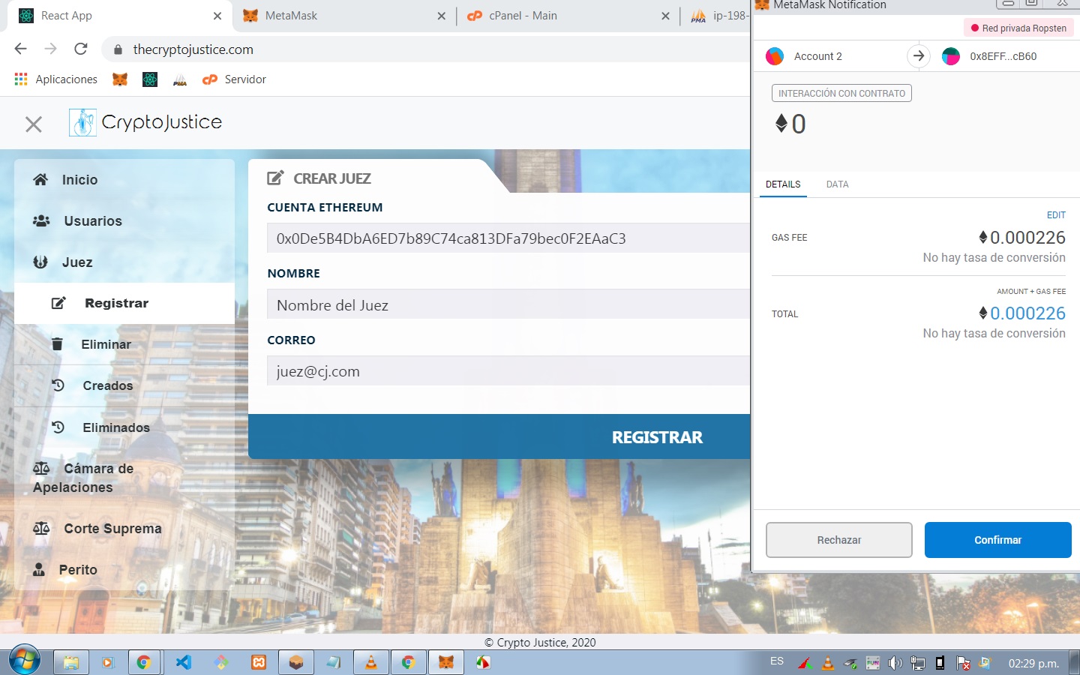Select Eliminar in the Juez submenu
The width and height of the screenshot is (1080, 675).
(106, 345)
